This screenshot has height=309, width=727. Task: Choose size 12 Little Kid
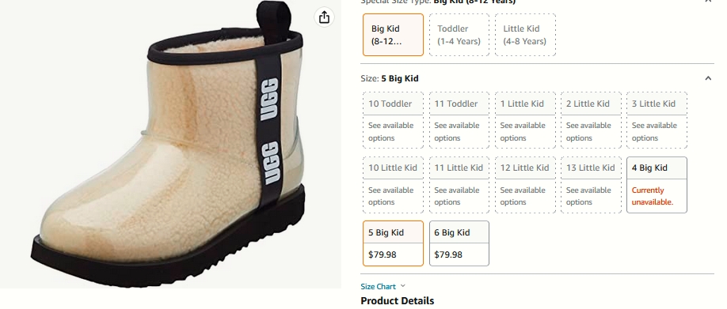525,185
